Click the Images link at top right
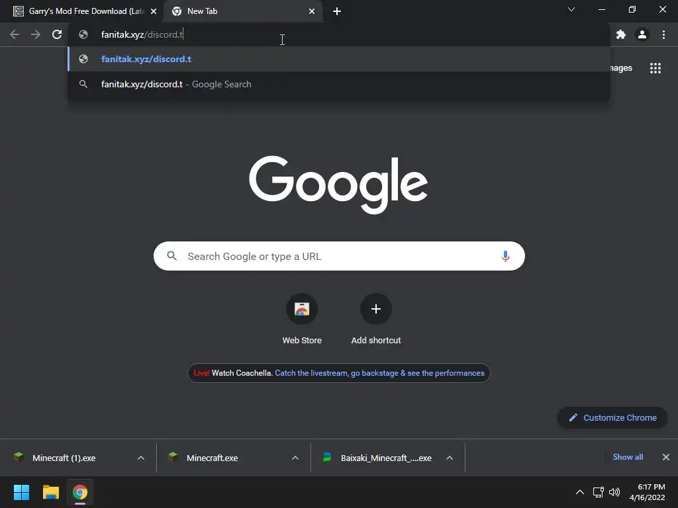The height and width of the screenshot is (508, 678). pos(621,68)
